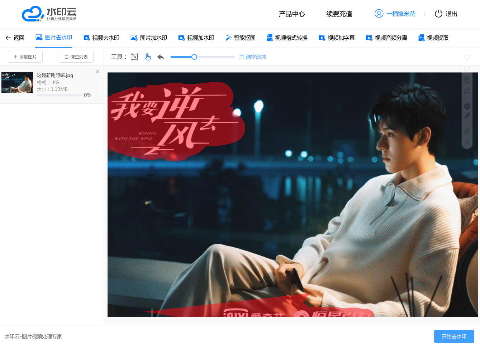Click the heart favorite icon
The width and height of the screenshot is (480, 345).
[467, 57]
